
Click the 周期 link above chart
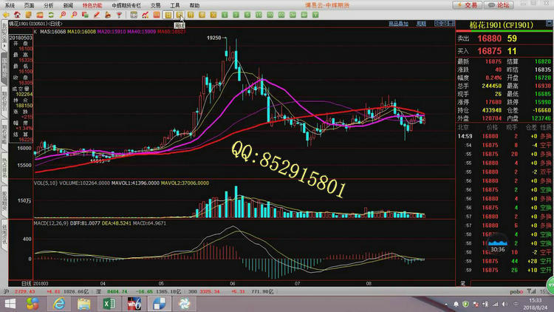point(420,24)
